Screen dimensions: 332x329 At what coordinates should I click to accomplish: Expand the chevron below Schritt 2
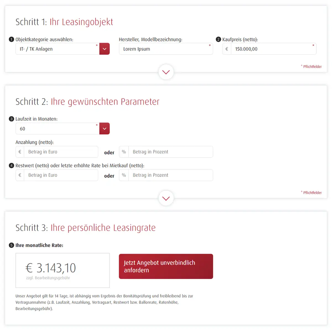pos(166,198)
